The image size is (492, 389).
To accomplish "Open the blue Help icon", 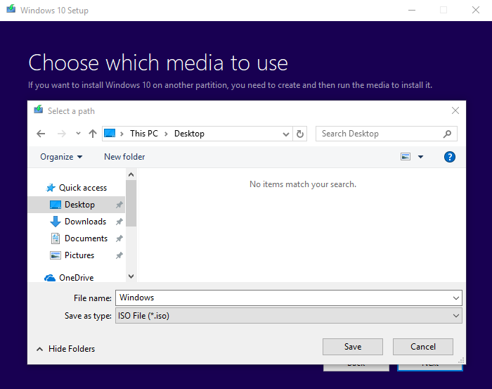I will coord(450,157).
